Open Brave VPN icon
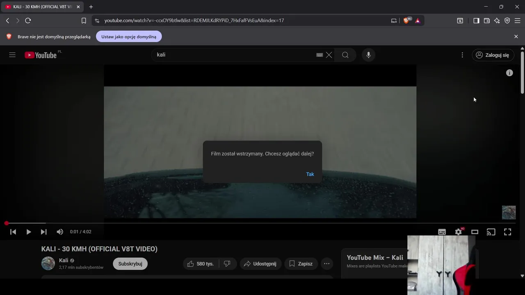Screen dimensions: 525x295 pyautogui.click(x=507, y=20)
